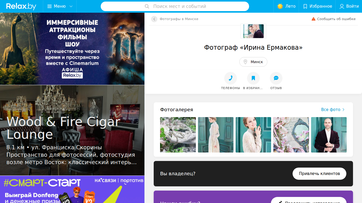Open the Отзыв review chat icon
362x203 pixels.
point(276,78)
